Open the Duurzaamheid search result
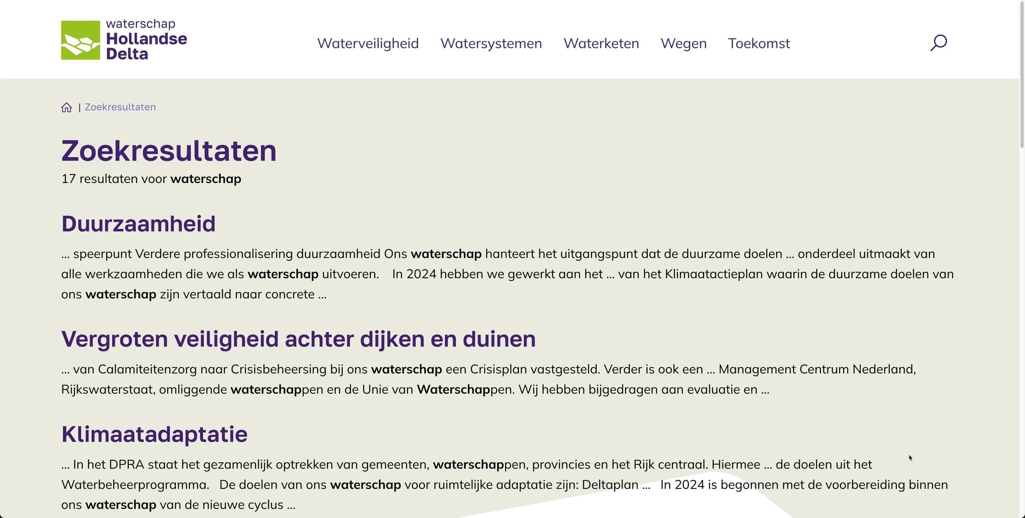 pos(138,223)
